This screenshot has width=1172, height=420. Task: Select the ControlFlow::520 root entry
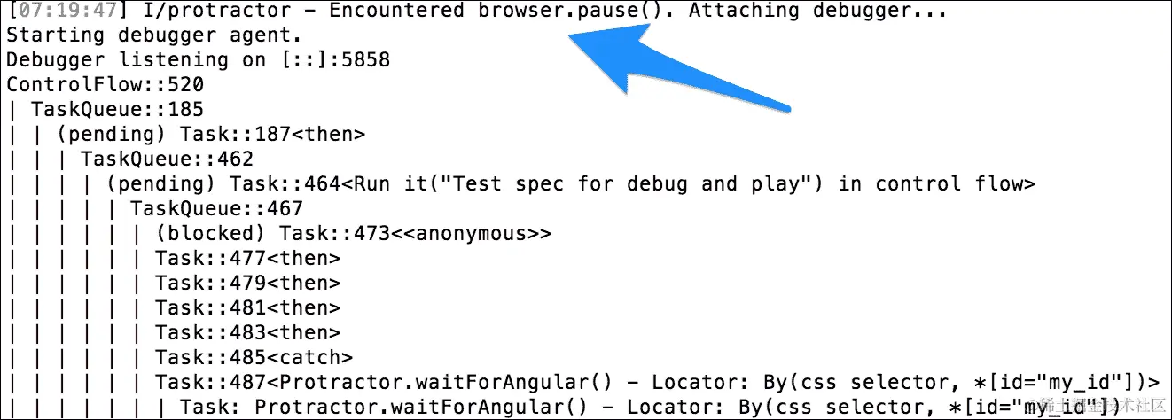point(105,85)
